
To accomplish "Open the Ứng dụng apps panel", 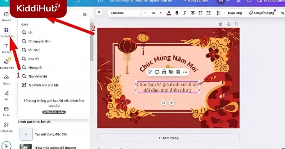I will [x=6, y=127].
